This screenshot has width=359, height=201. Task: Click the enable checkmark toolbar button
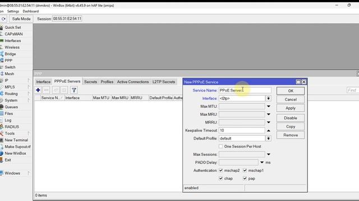(x=56, y=90)
